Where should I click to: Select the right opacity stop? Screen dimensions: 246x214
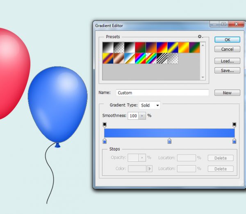point(234,125)
